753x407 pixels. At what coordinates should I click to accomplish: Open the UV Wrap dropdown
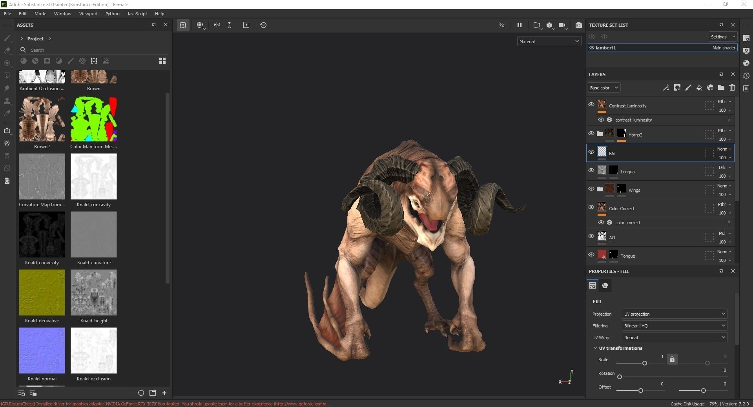[x=675, y=338]
